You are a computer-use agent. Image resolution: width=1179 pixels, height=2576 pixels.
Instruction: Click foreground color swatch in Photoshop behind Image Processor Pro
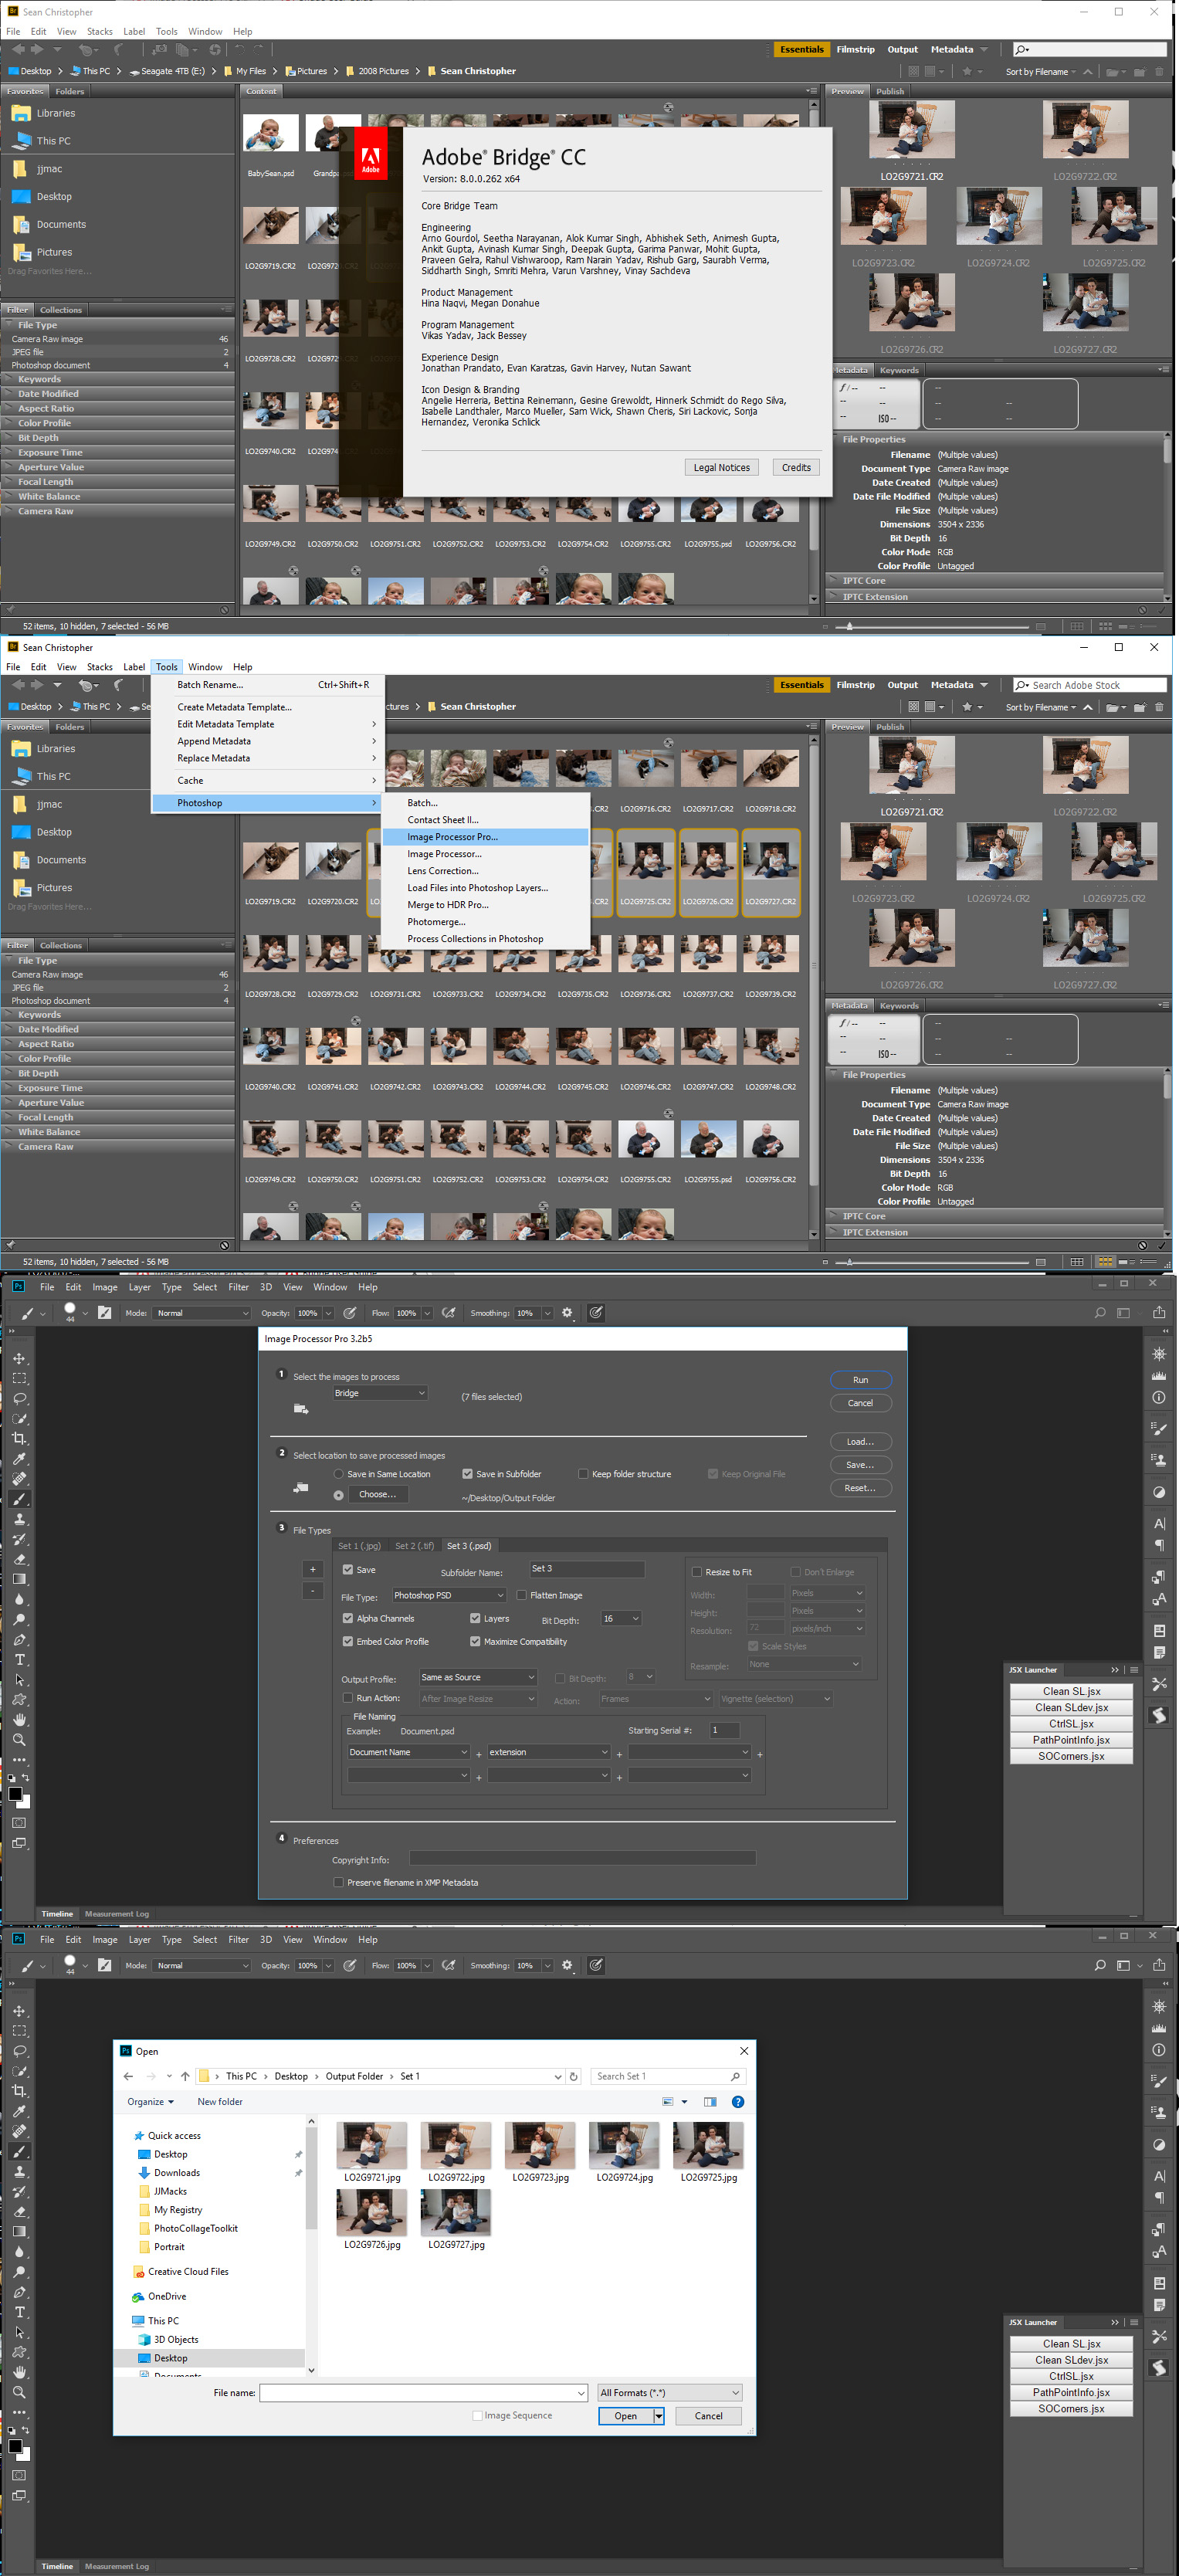click(15, 1794)
